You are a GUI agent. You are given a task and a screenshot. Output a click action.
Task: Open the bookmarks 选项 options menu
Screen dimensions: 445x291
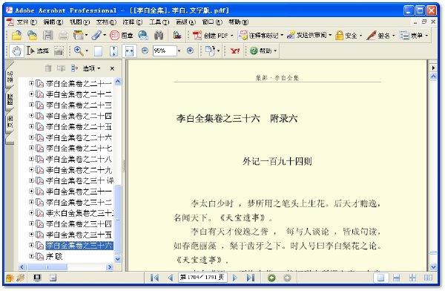click(x=91, y=68)
